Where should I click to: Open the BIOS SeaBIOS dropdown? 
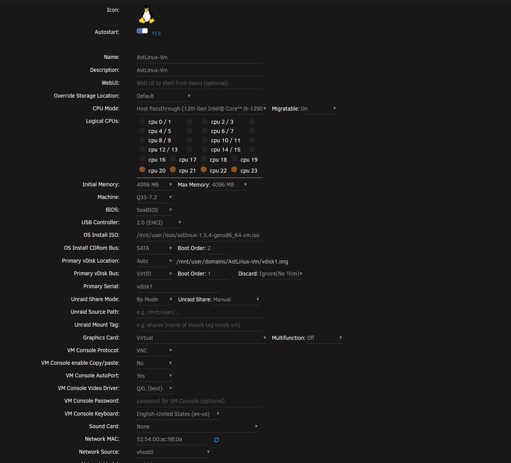154,211
